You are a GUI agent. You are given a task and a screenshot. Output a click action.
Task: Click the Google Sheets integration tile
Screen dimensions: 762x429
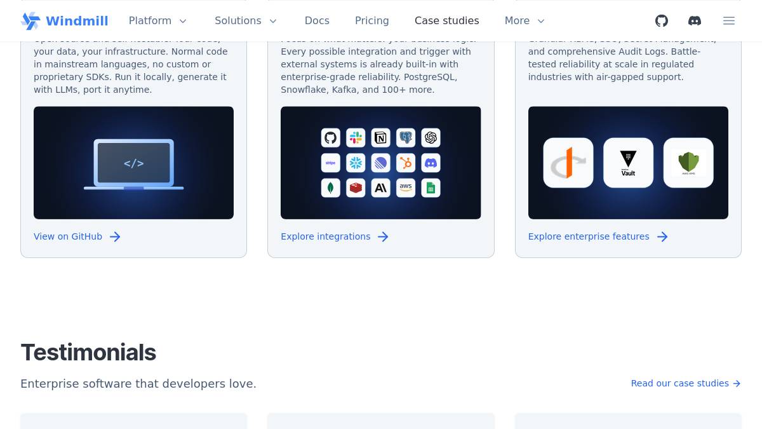(x=431, y=188)
